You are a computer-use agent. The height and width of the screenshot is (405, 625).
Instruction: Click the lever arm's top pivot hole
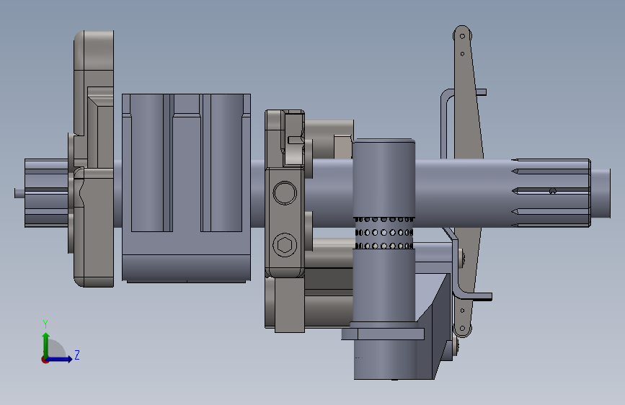pyautogui.click(x=462, y=36)
